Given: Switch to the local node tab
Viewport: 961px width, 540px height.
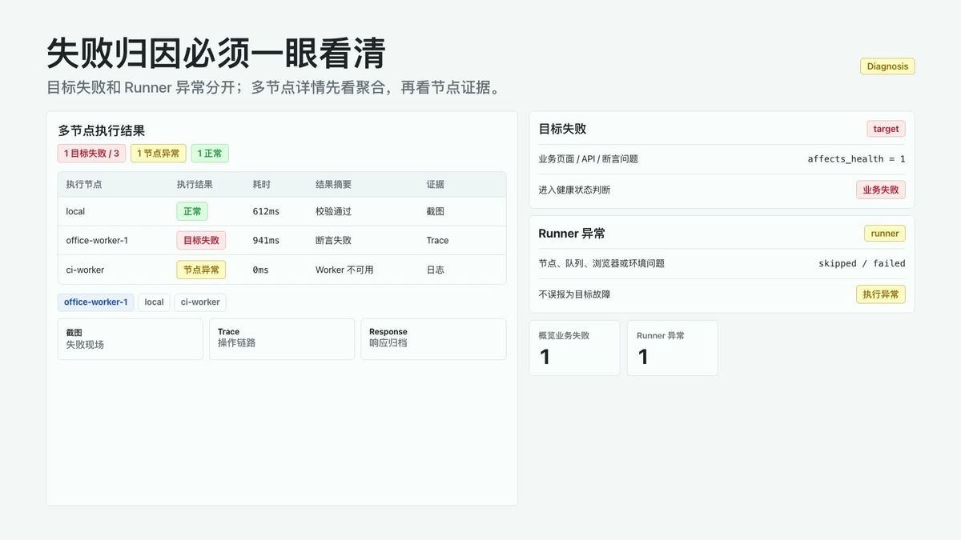Looking at the screenshot, I should pyautogui.click(x=154, y=302).
